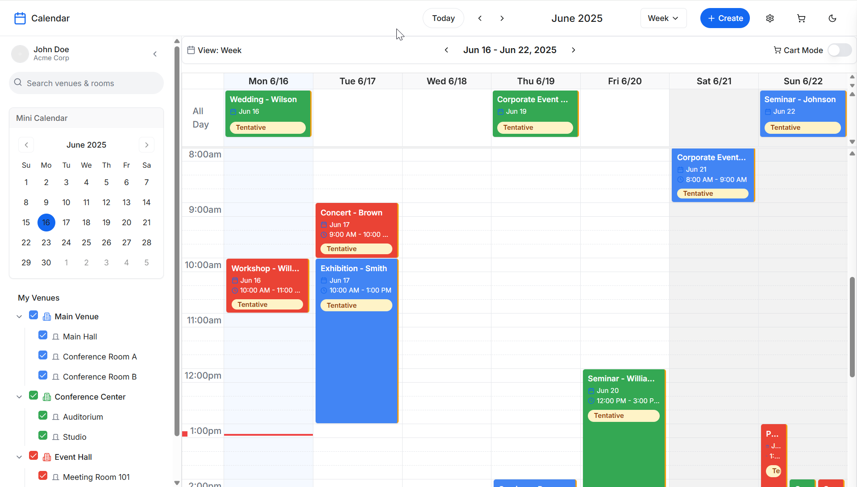Uncheck the Event Hall checkbox
The width and height of the screenshot is (857, 487).
click(33, 455)
